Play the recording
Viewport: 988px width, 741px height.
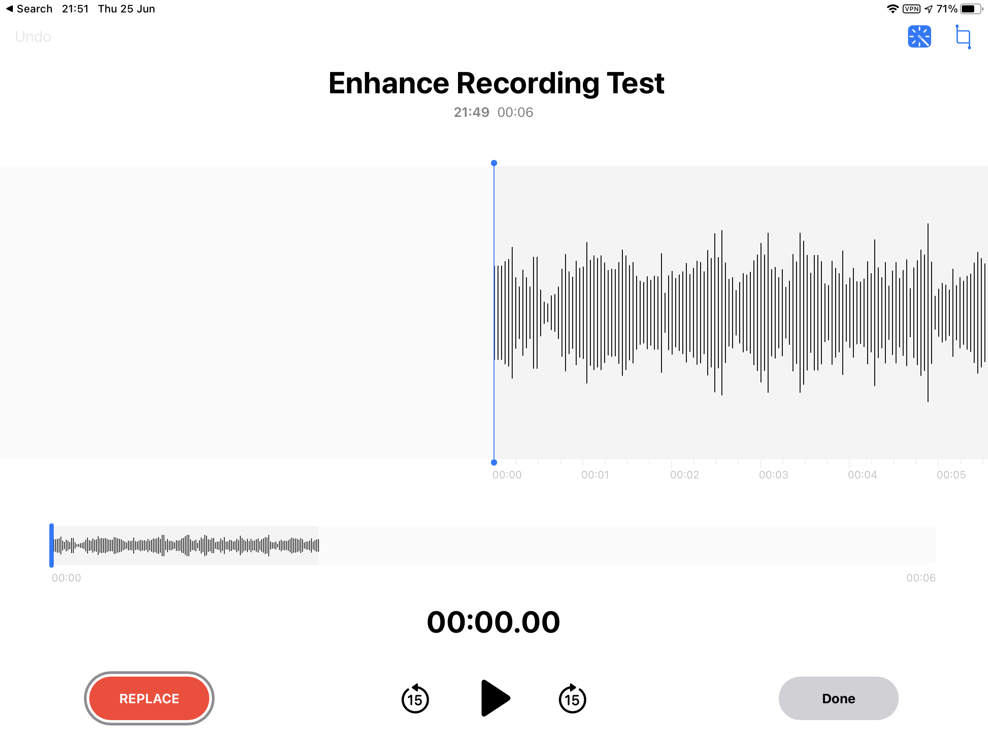495,698
